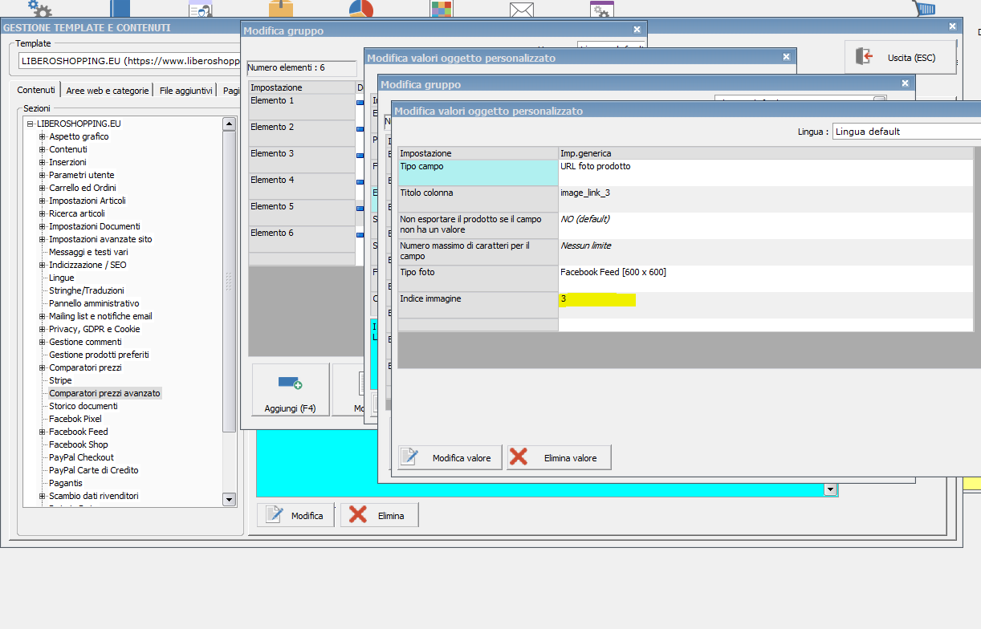The image size is (981, 629).
Task: Select Stringhe/Traduzioni tree item
Action: coord(86,290)
